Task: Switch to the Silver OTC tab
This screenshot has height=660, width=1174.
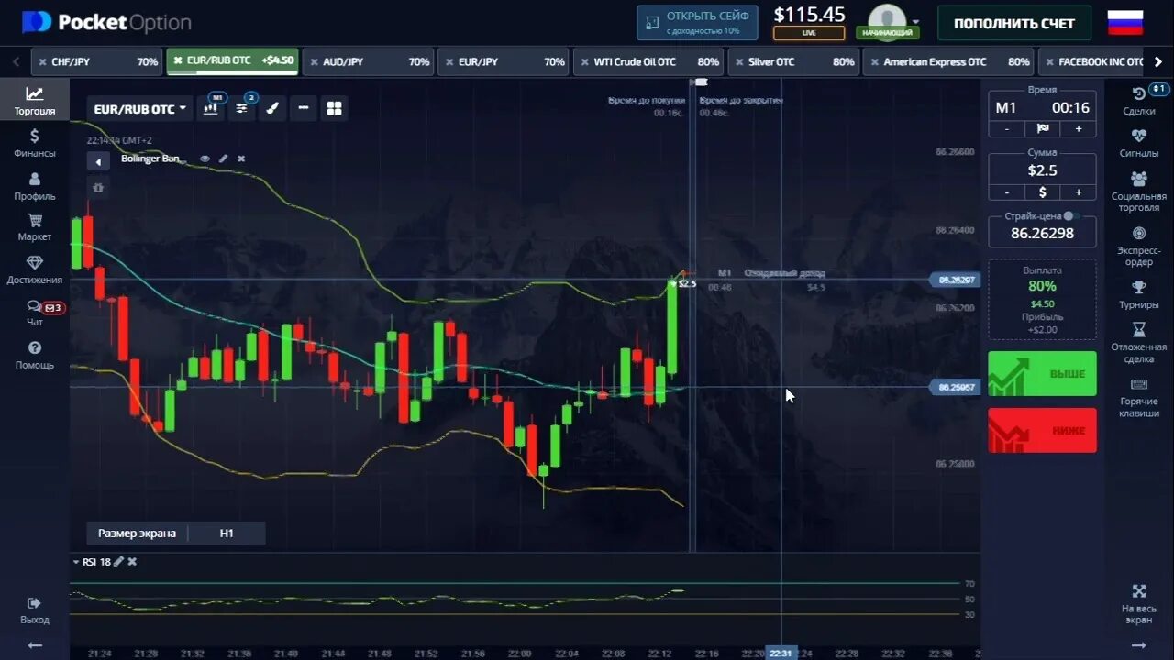Action: [793, 61]
